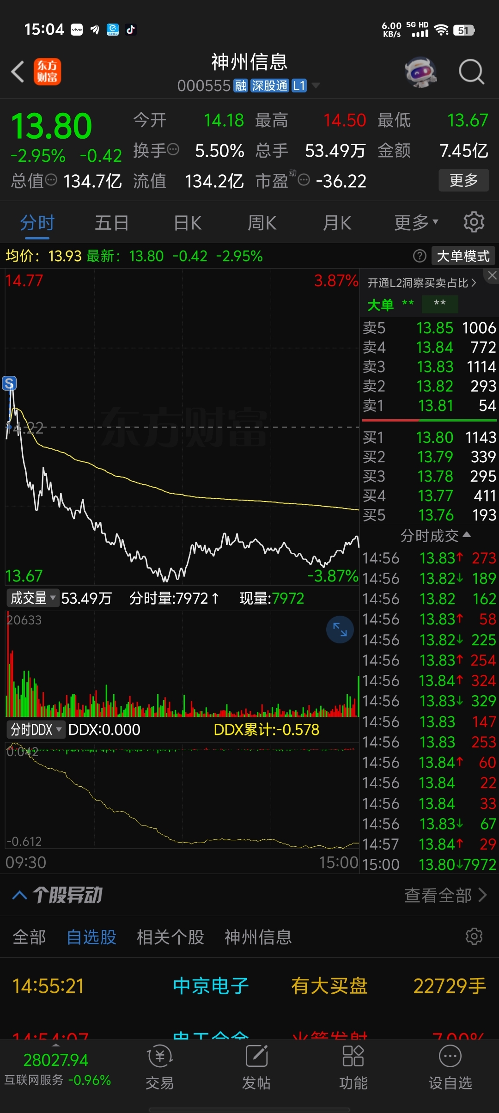Viewport: 499px width, 1113px height.
Task: Tap the 总值 info bubble icon
Action: [x=51, y=180]
